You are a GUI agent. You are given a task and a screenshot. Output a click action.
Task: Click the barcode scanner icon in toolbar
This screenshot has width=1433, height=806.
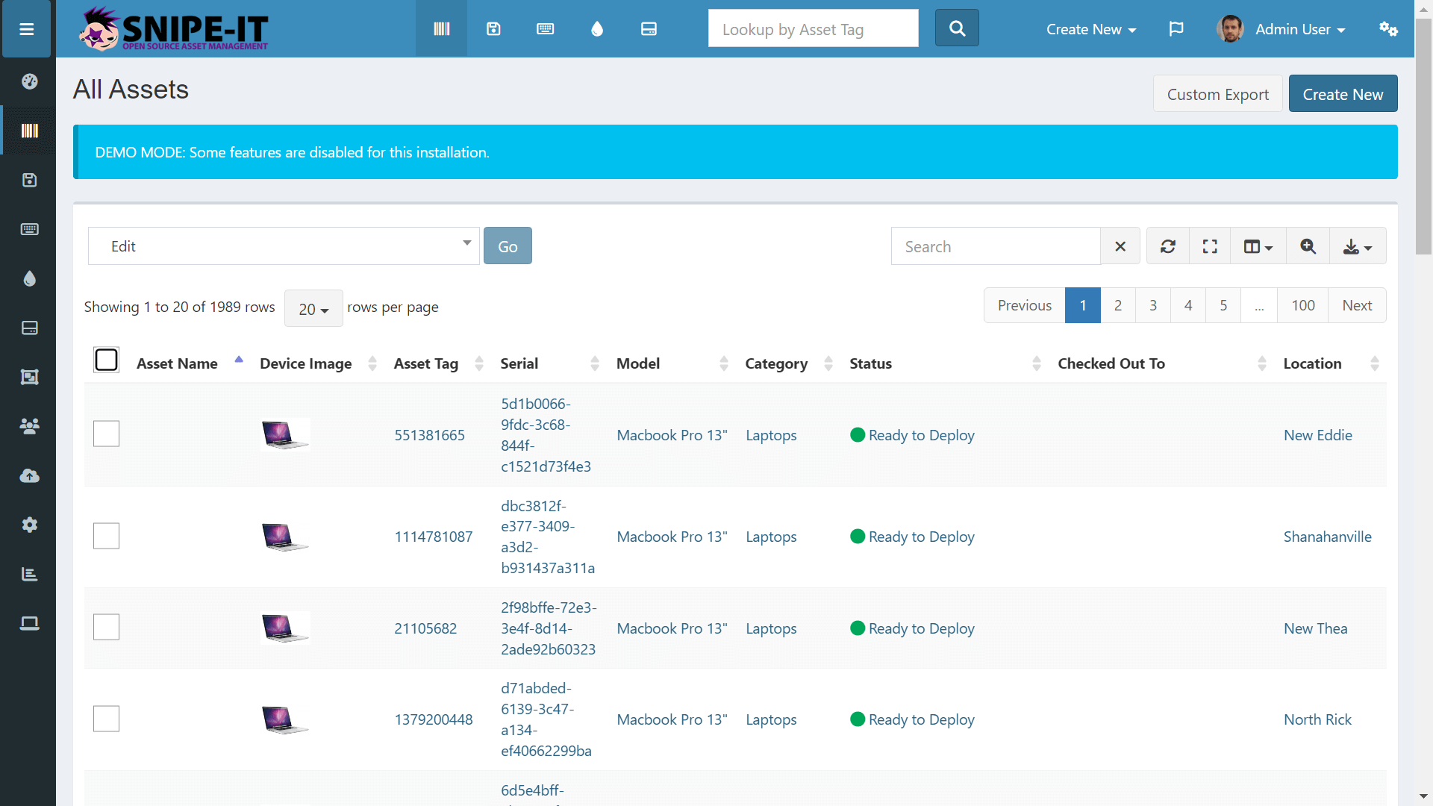tap(441, 30)
